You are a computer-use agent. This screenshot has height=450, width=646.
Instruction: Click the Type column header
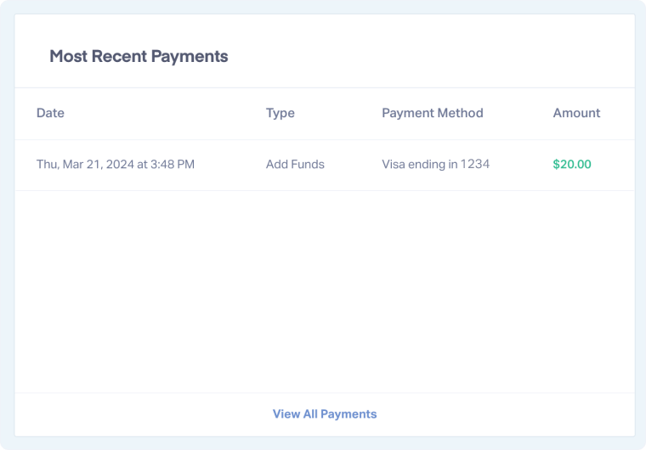pyautogui.click(x=280, y=113)
